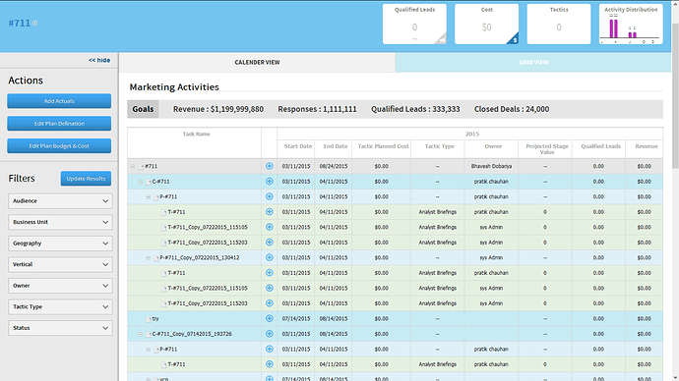This screenshot has height=381, width=679.
Task: Collapse the C-#711_Copy_07142015_193726 node
Action: tap(141, 334)
